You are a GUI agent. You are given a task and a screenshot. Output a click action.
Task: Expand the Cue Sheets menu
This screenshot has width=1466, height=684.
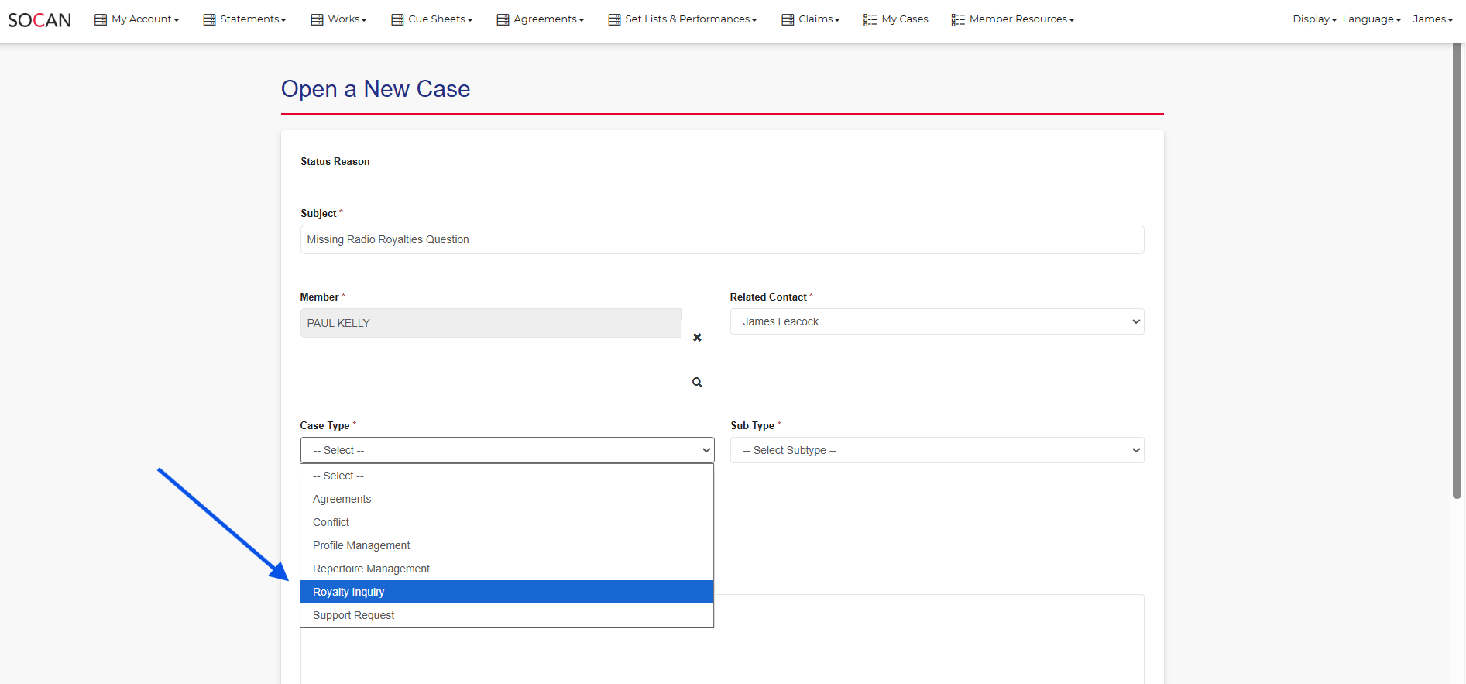(432, 19)
